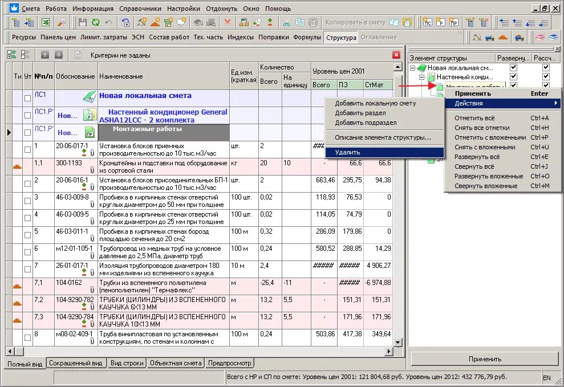Toggle checkbox for row 3 46-03-009-8
This screenshot has width=564, height=387.
pos(28,201)
